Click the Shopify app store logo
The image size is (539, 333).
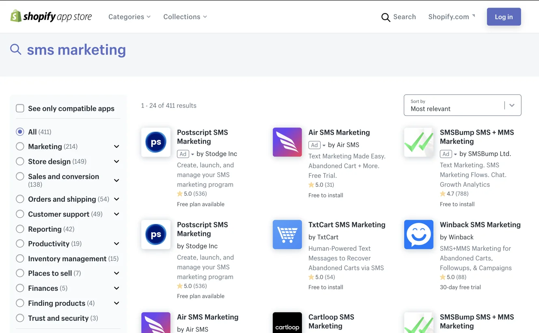(51, 17)
